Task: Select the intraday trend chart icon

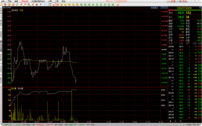Action: tap(54, 4)
